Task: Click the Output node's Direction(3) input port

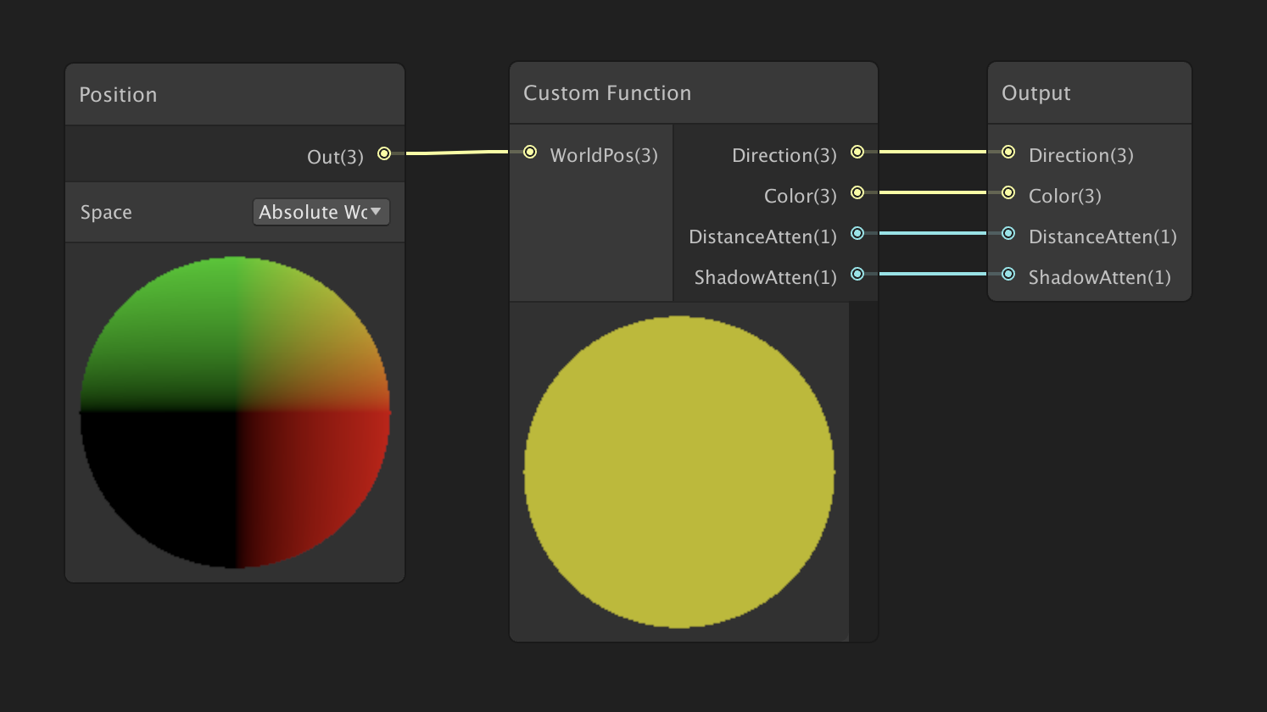Action: click(x=1008, y=152)
